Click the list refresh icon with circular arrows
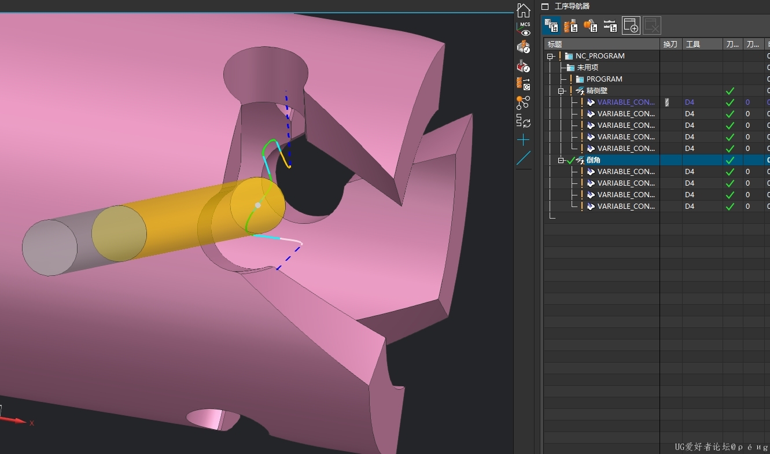 [x=523, y=121]
